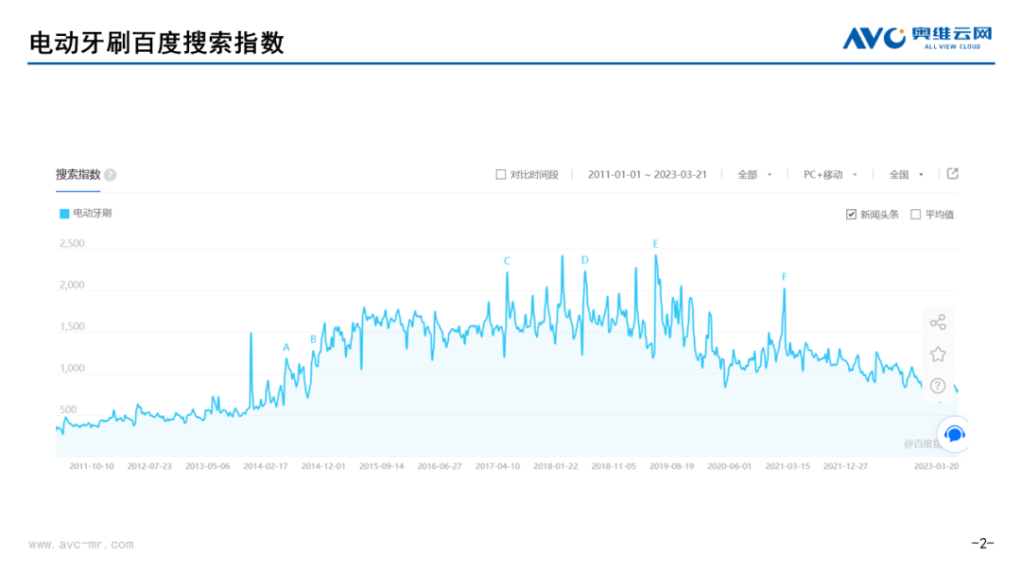The height and width of the screenshot is (575, 1021).
Task: Enable the 对比时间段 checkbox
Action: (501, 175)
